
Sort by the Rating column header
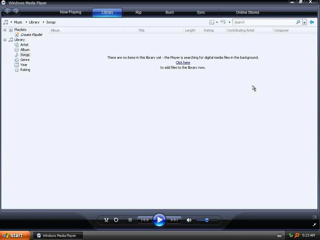coord(214,30)
